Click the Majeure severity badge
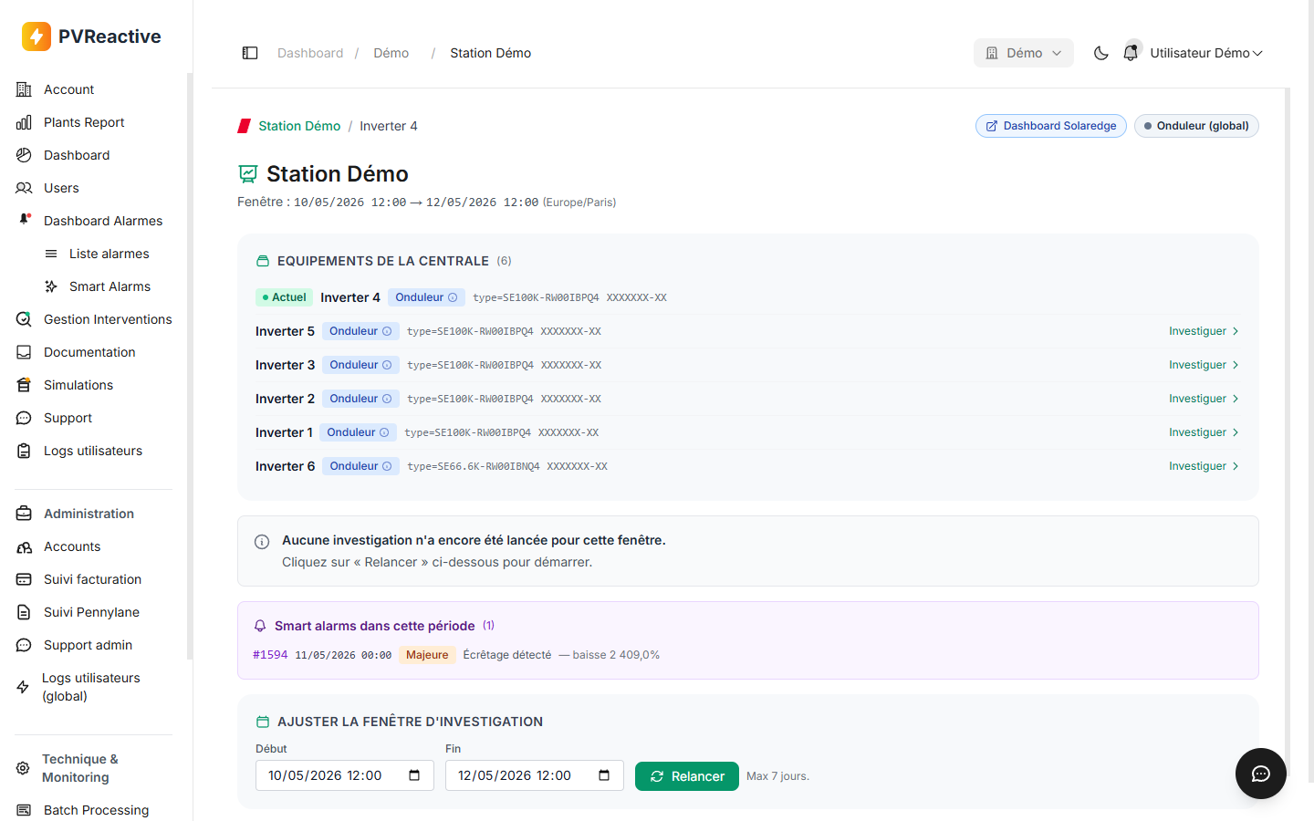 [427, 655]
